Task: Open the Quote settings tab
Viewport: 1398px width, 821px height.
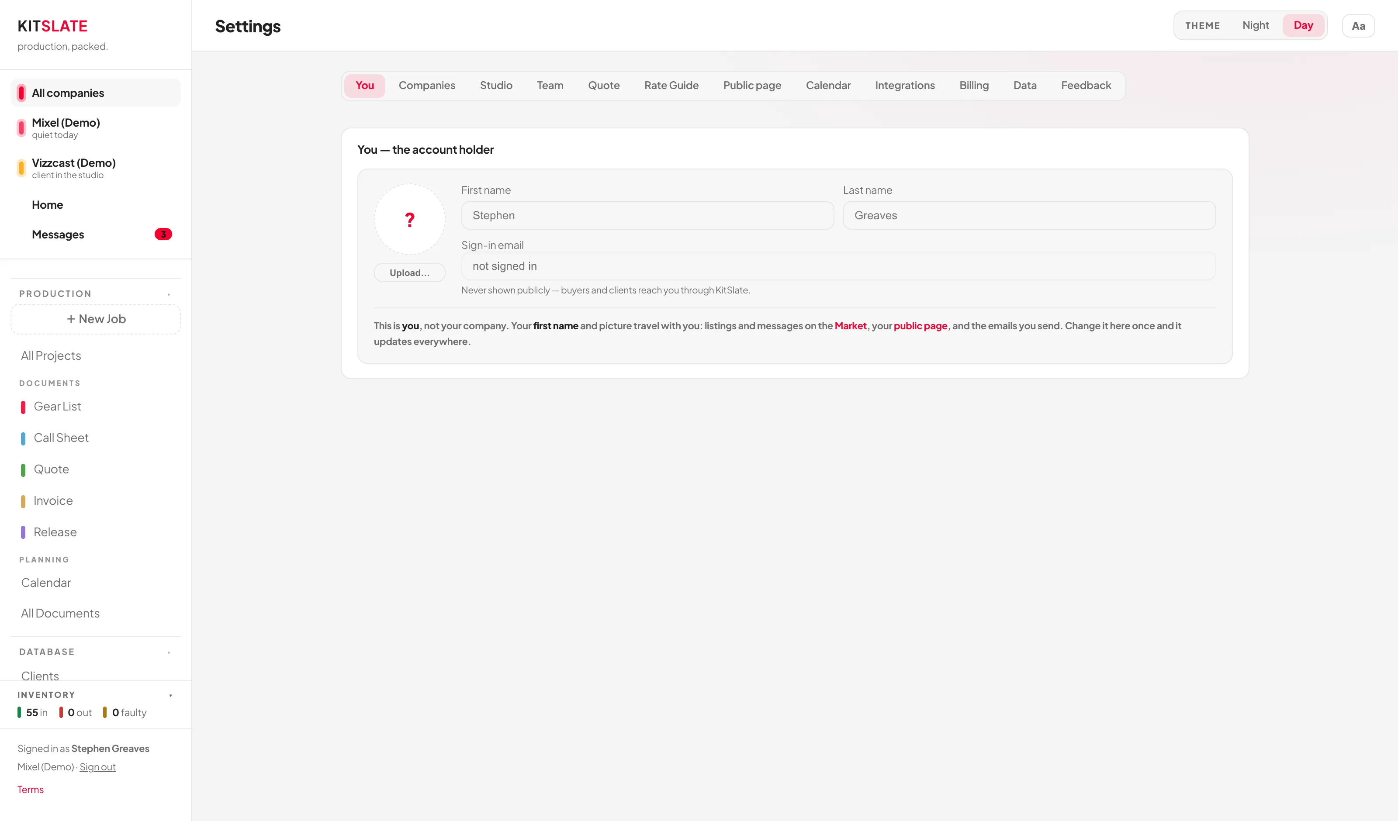Action: pos(604,86)
